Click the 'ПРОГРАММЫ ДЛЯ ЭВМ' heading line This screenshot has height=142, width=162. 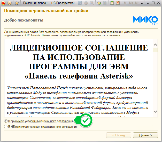(79, 67)
